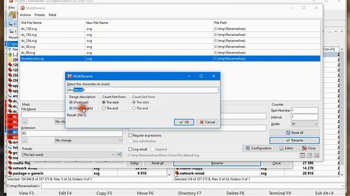Click the Rename button with the green checkmark
350x196 pixels.
coord(294,140)
